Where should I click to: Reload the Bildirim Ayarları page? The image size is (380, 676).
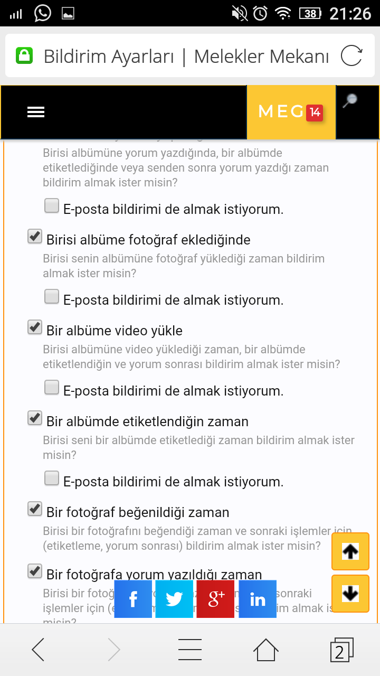tap(353, 55)
